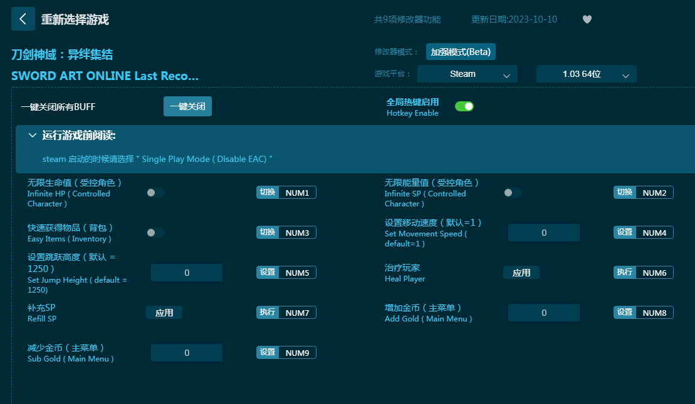Turn on Easy Items (Inventory) switch
The image size is (695, 404).
[x=155, y=232]
